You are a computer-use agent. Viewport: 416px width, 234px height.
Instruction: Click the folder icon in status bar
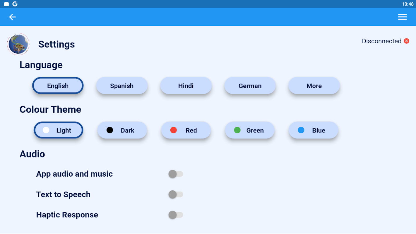(x=6, y=4)
